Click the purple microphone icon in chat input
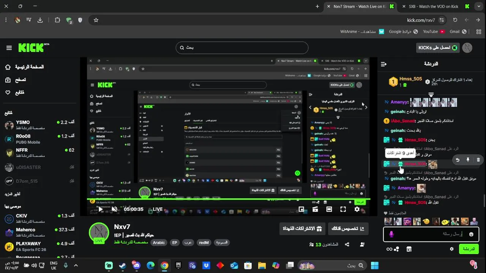Screen dimensions: 486x273 pos(391,234)
